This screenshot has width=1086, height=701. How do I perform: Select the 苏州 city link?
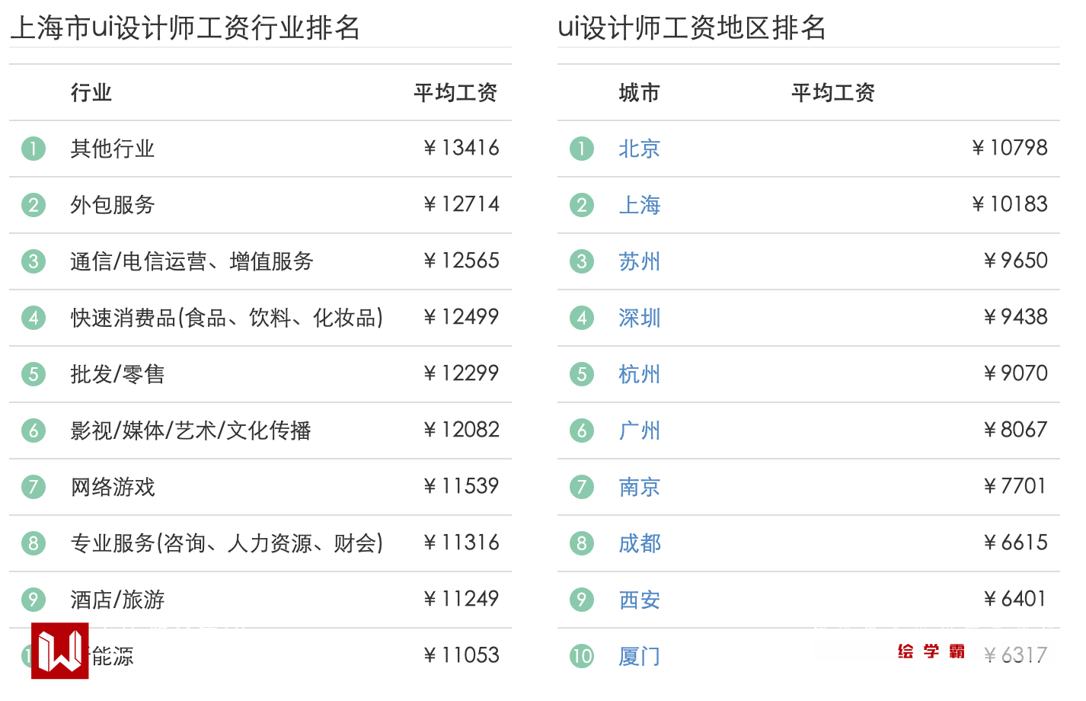(639, 261)
